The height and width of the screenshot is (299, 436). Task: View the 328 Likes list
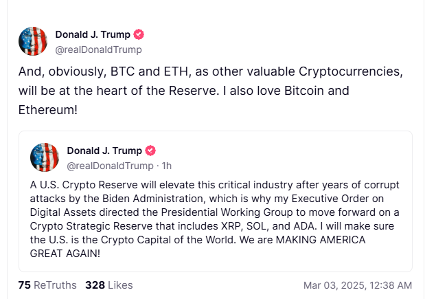pyautogui.click(x=108, y=285)
